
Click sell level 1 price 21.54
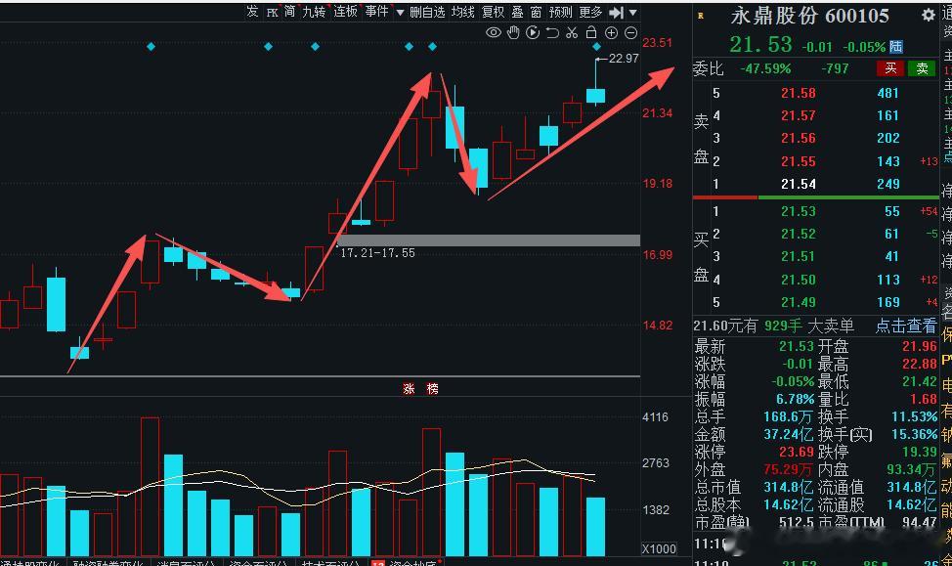799,184
